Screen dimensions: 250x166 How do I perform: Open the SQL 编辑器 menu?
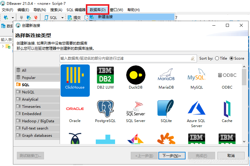pyautogui.click(x=76, y=10)
